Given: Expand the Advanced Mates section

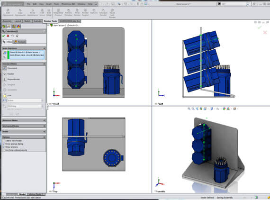Looking at the screenshot, I should [x=44, y=120].
